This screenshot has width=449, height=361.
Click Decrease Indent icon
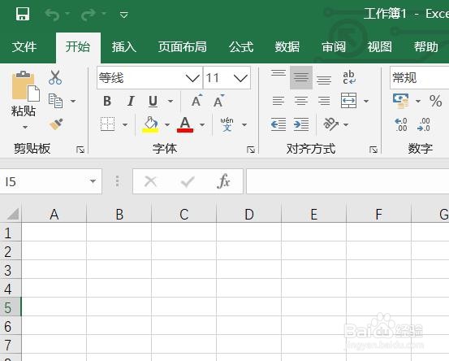pos(278,124)
